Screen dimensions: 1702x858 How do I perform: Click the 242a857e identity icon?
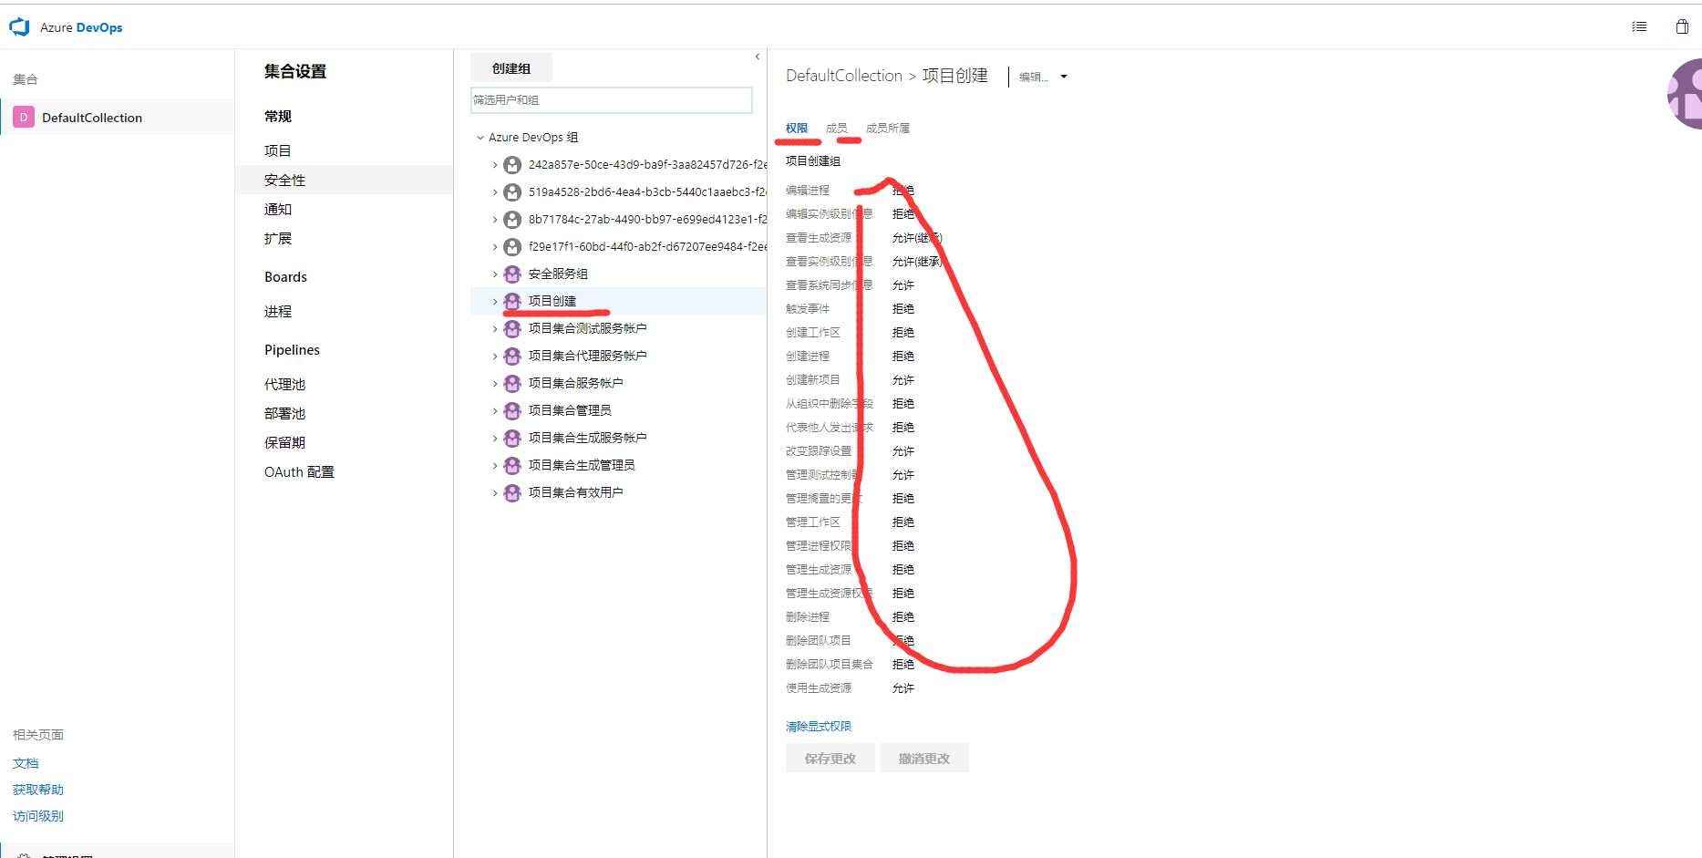[x=512, y=165]
